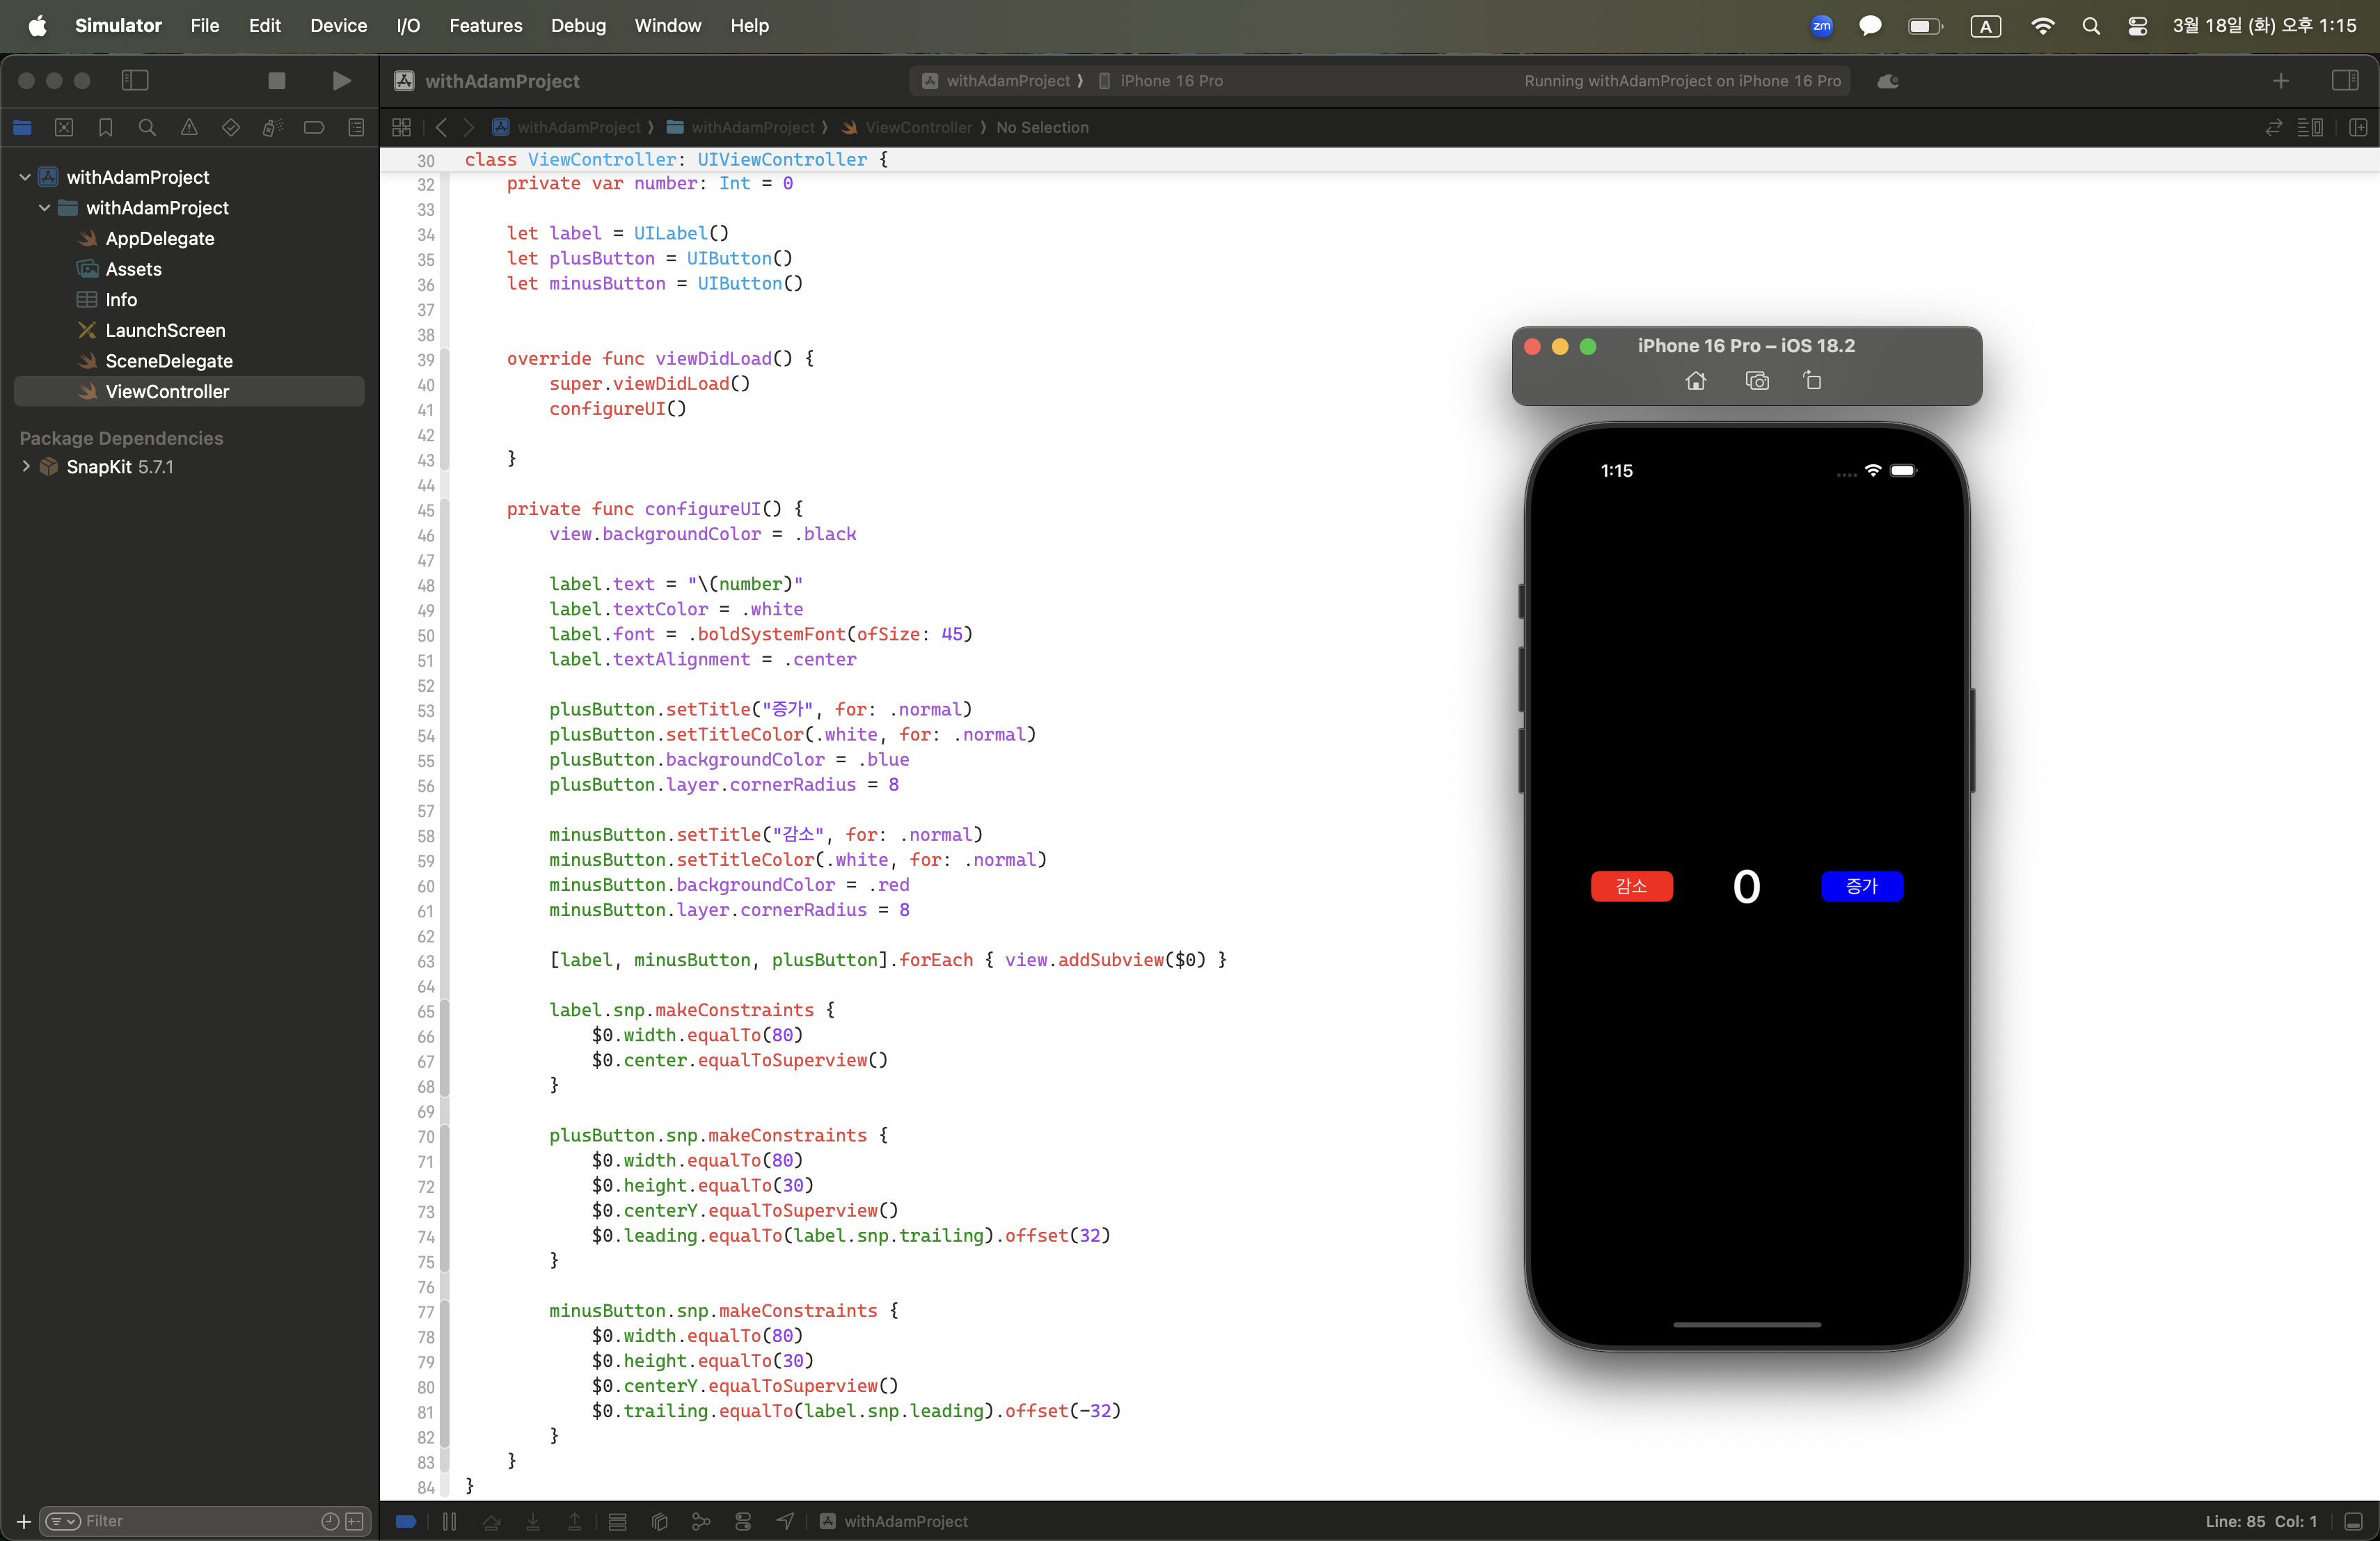Pause program execution in debug bar
This screenshot has width=2380, height=1541.
point(449,1521)
